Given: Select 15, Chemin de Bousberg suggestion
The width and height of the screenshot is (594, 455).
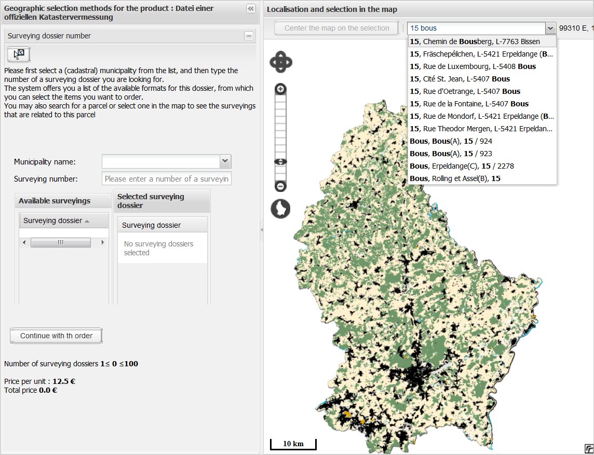Looking at the screenshot, I should coord(475,42).
